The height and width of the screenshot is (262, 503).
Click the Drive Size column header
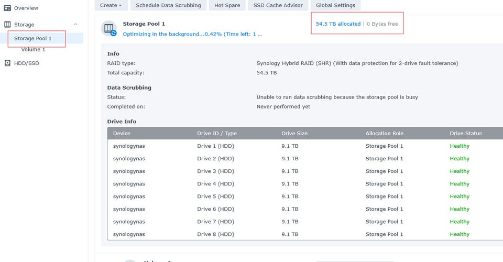click(294, 134)
